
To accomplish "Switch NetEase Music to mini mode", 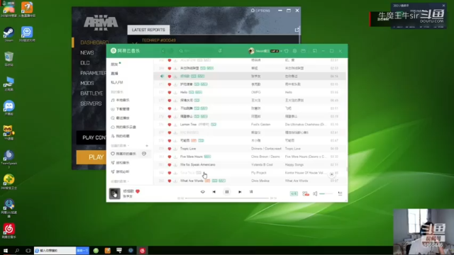I will click(x=315, y=51).
